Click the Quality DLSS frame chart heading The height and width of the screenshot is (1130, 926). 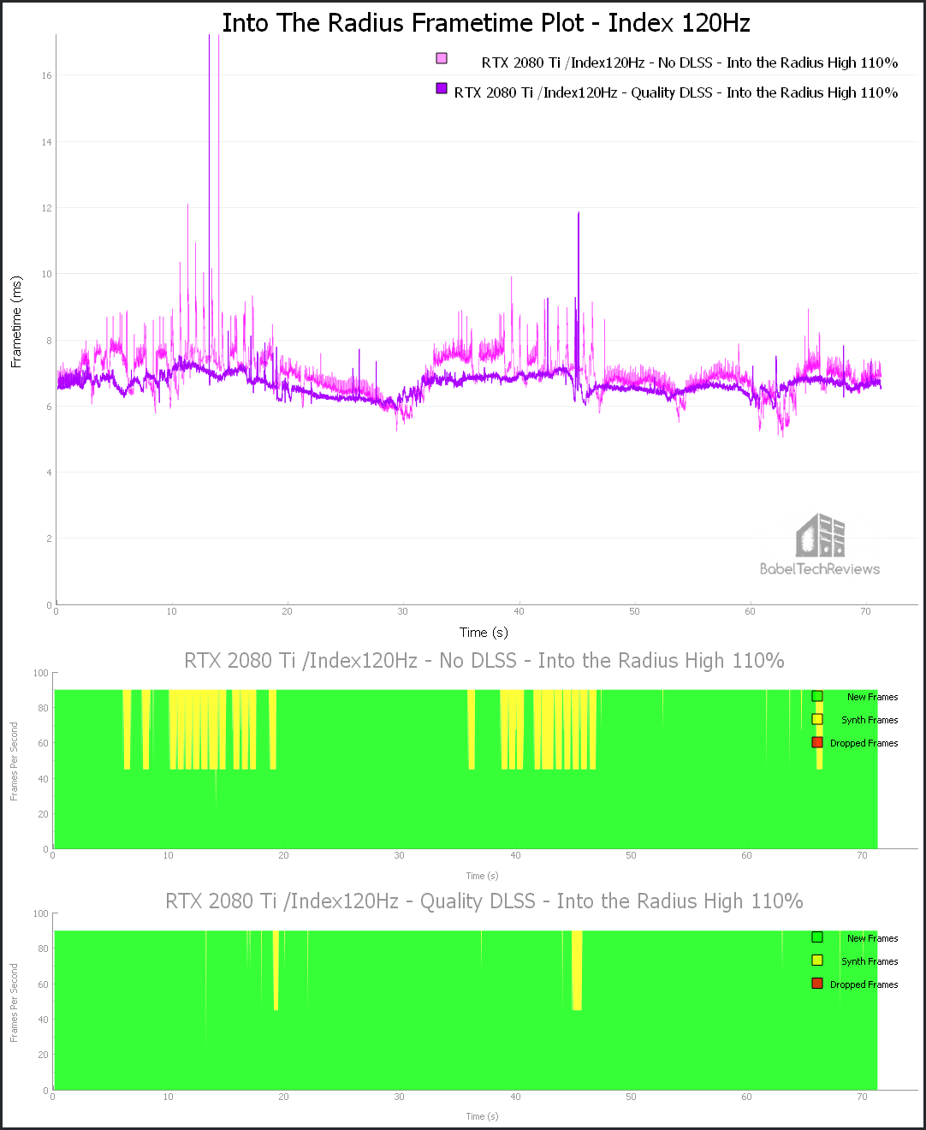pos(484,901)
